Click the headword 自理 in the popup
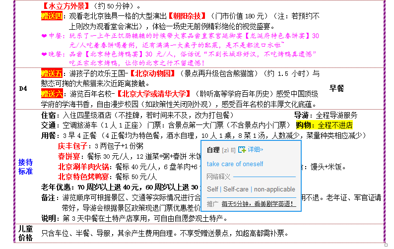Viewport: 394px width, 249px height. tap(213, 150)
